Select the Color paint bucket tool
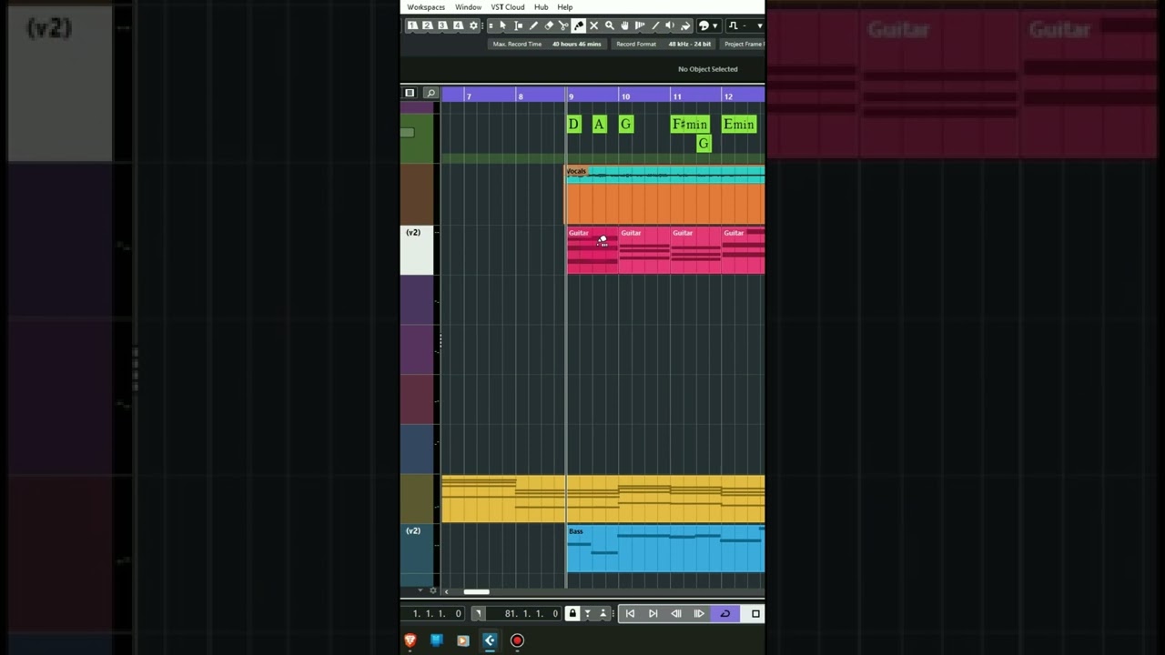This screenshot has height=655, width=1165. click(x=685, y=25)
